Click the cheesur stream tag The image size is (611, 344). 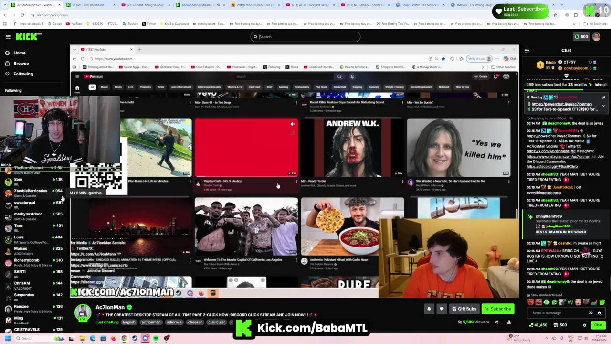coord(195,322)
